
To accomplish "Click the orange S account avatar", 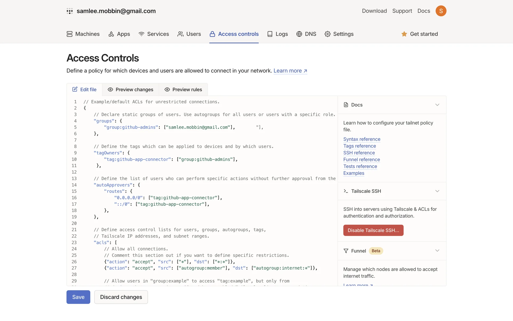I will [441, 11].
